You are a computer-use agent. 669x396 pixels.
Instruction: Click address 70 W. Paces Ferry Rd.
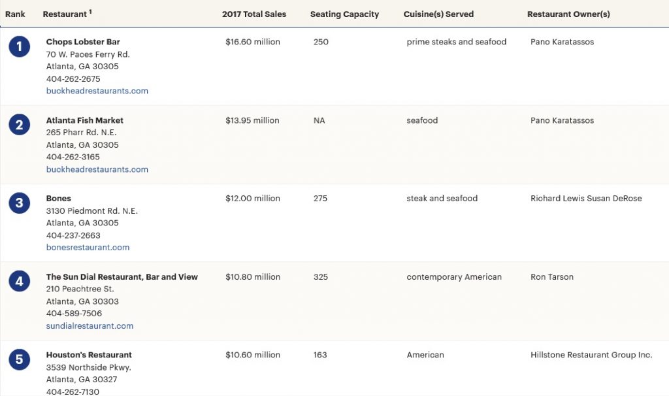coord(88,55)
